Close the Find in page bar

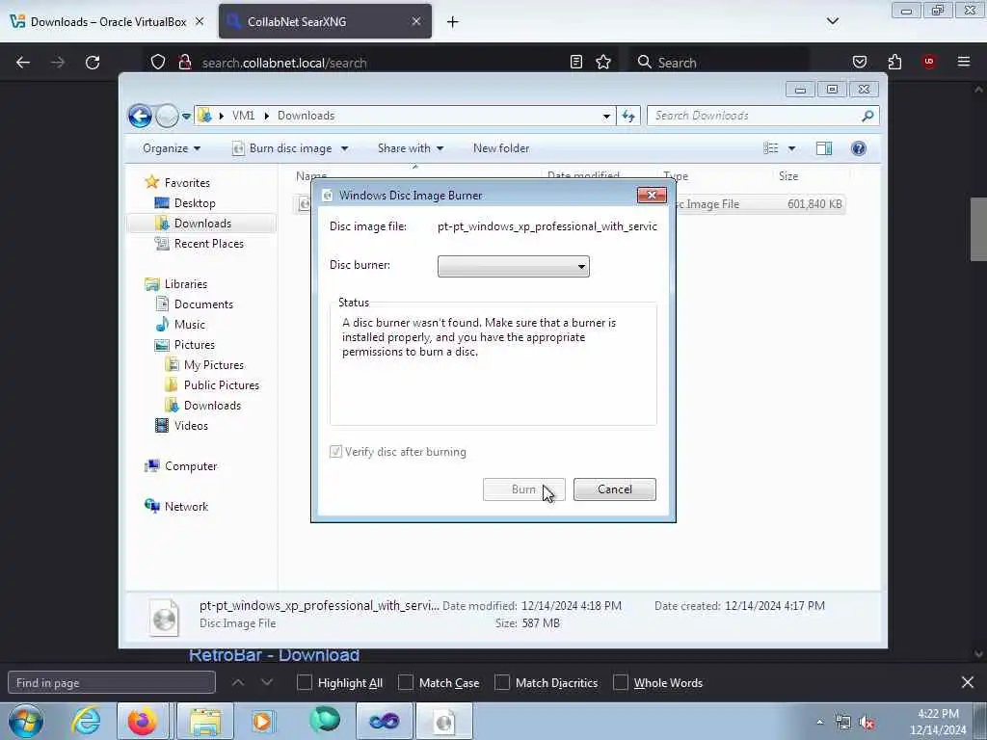click(x=968, y=682)
